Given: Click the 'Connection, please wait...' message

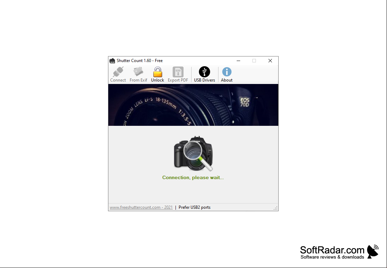Looking at the screenshot, I should click(x=193, y=177).
